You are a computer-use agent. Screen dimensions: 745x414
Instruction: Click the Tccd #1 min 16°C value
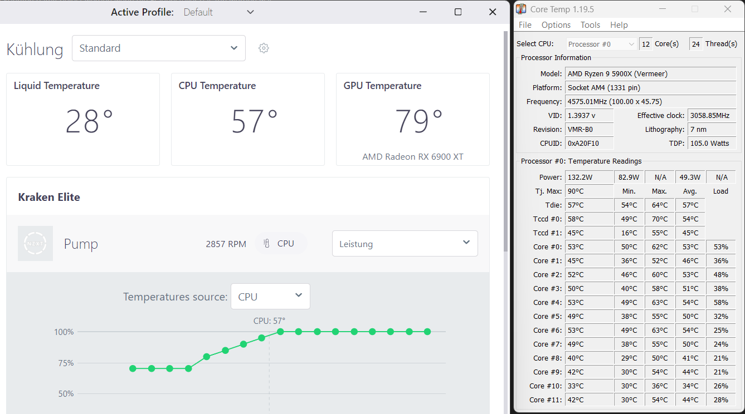click(629, 233)
